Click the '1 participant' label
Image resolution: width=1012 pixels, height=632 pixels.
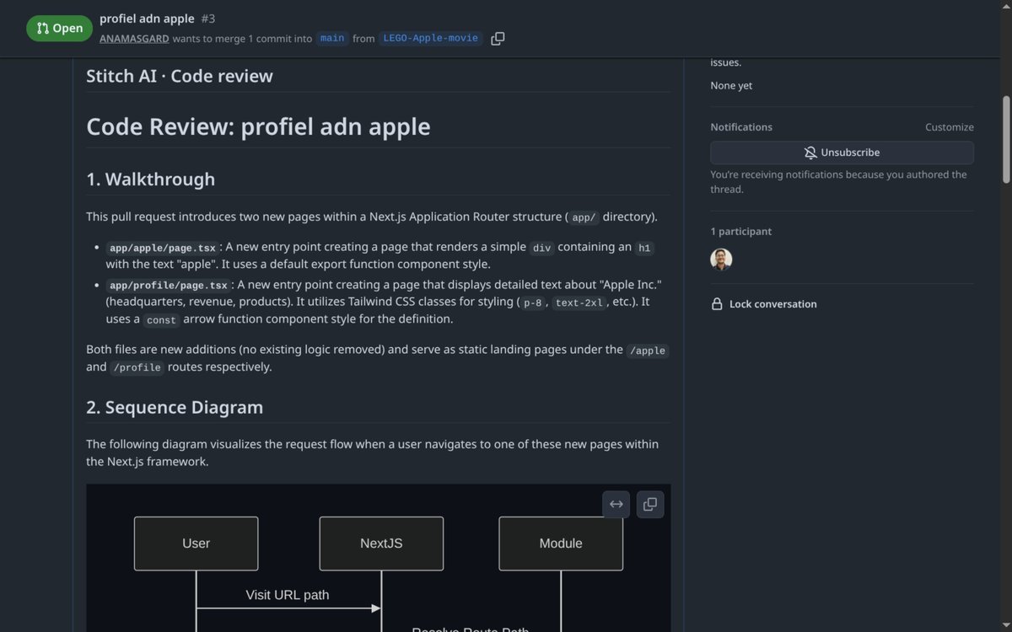[x=741, y=232]
